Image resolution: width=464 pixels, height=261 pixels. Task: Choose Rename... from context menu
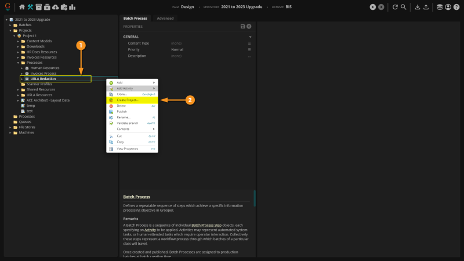click(132, 118)
